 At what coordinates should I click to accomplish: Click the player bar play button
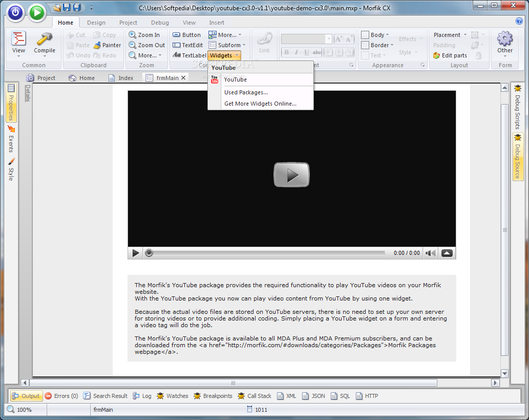[136, 253]
